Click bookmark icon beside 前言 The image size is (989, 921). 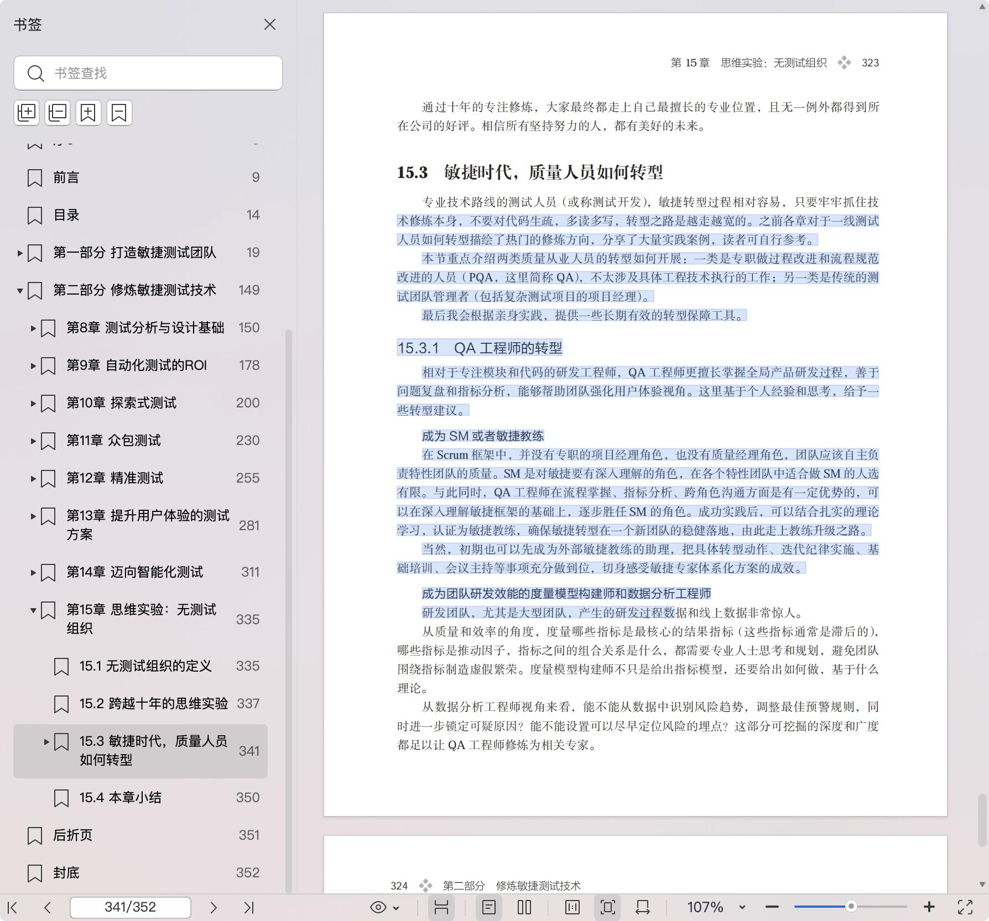(x=35, y=178)
